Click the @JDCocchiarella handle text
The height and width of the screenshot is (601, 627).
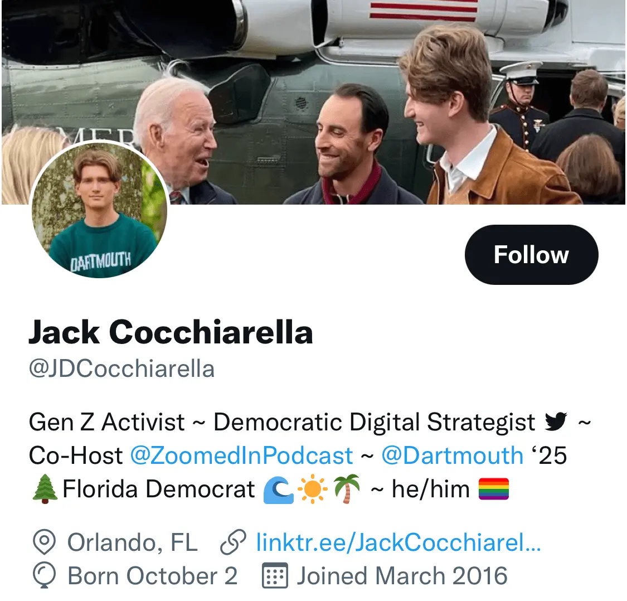(121, 369)
